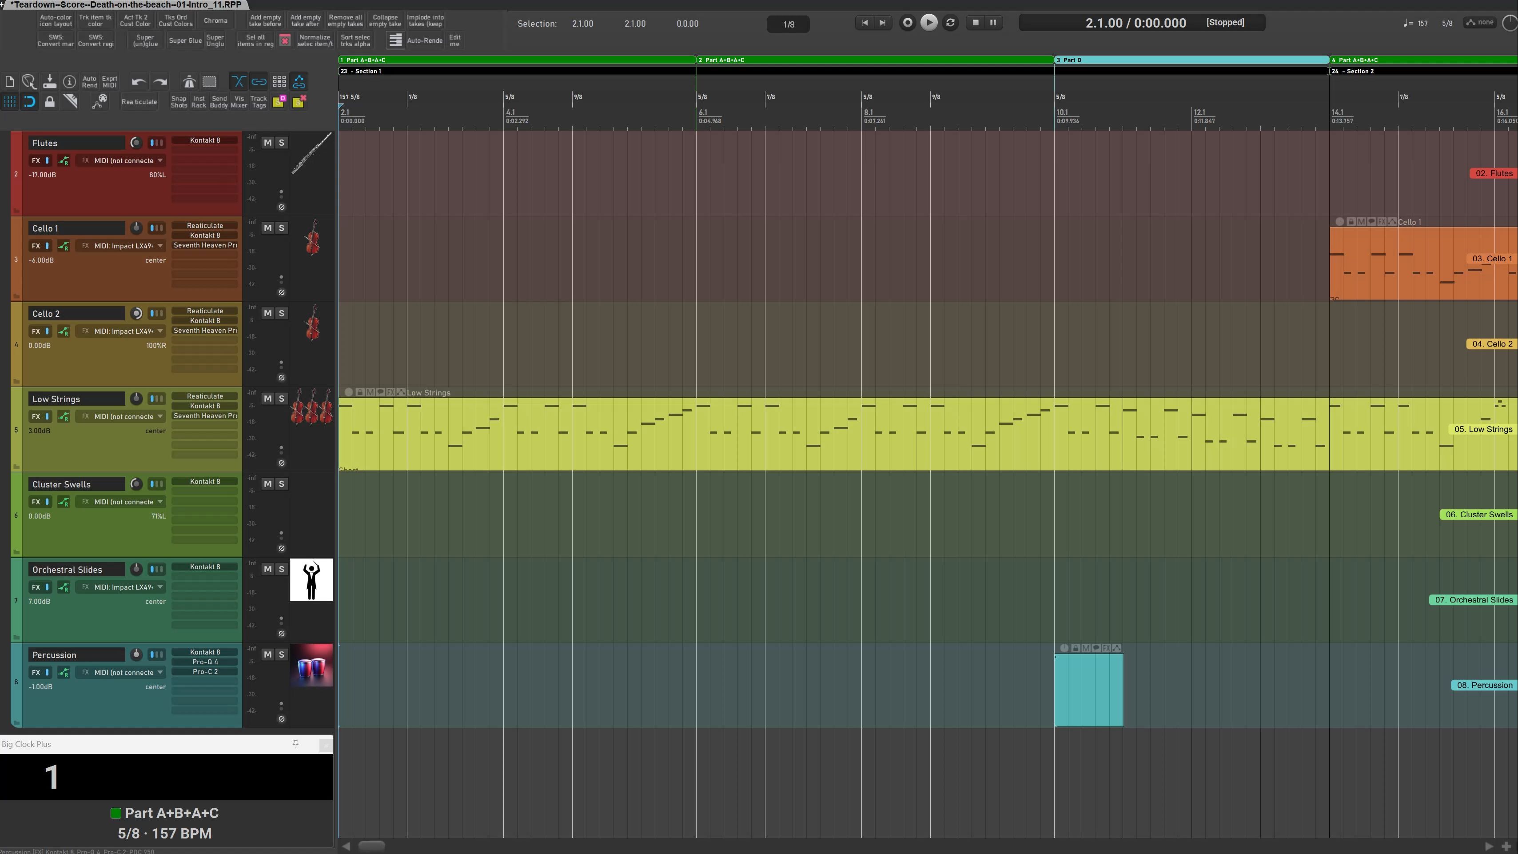
Task: Adjust the Cluster Swells volume knob
Action: pyautogui.click(x=136, y=484)
